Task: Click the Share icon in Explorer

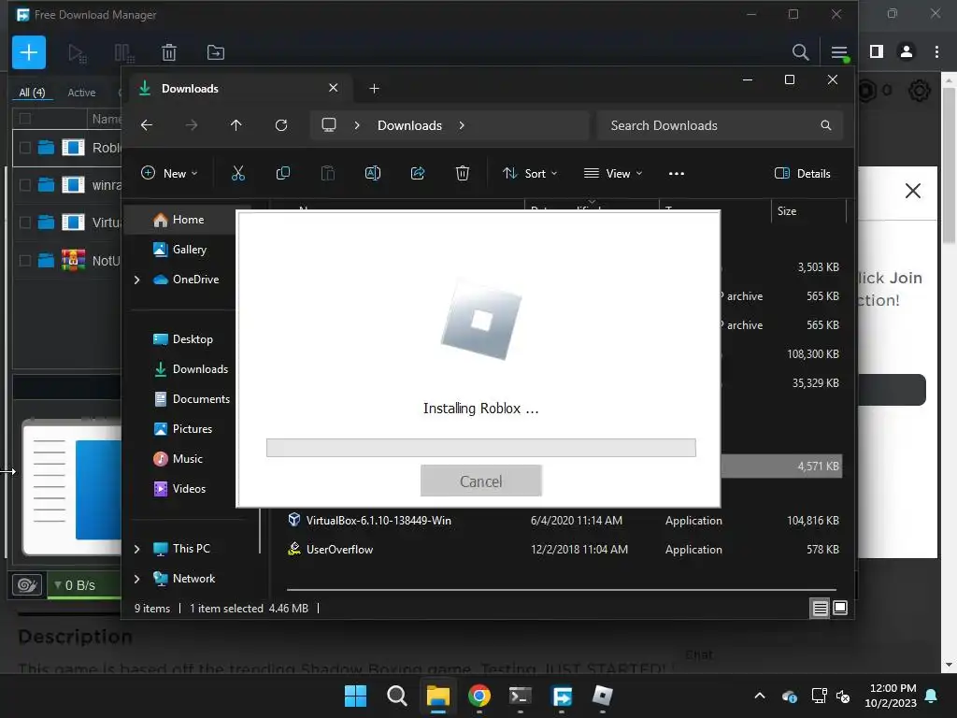Action: coord(418,173)
